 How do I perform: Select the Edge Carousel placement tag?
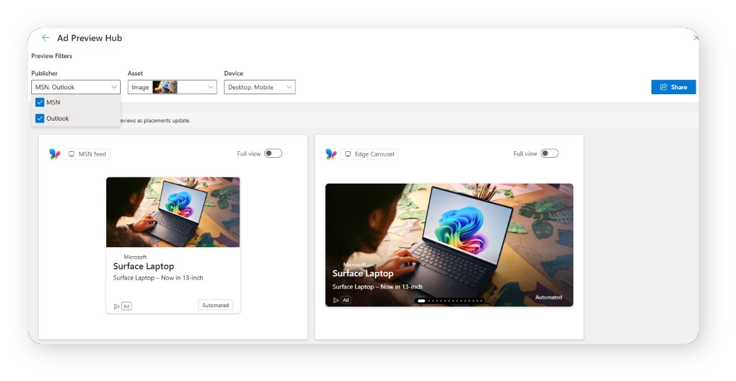tap(369, 154)
